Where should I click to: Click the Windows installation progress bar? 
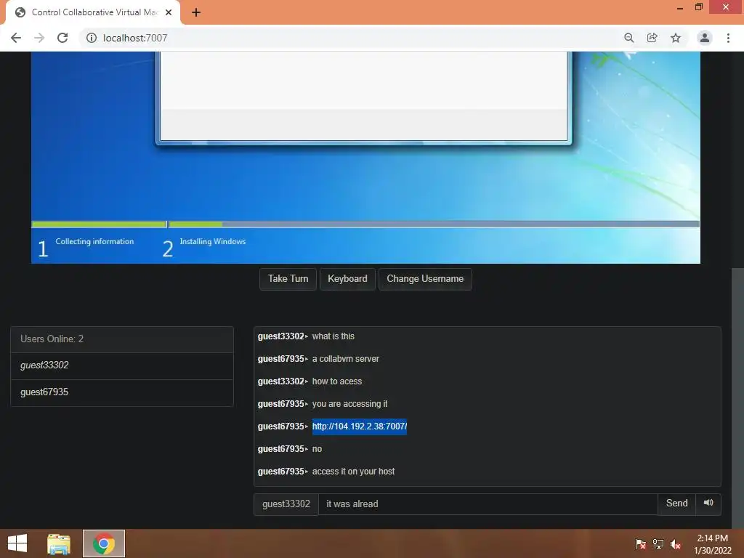(365, 224)
